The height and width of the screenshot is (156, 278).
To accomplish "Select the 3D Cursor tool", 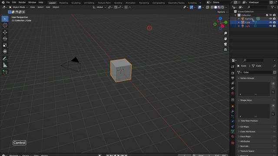I will pyautogui.click(x=5, y=25).
